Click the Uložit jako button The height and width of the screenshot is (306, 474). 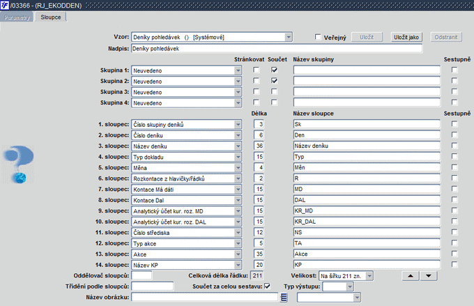(406, 37)
